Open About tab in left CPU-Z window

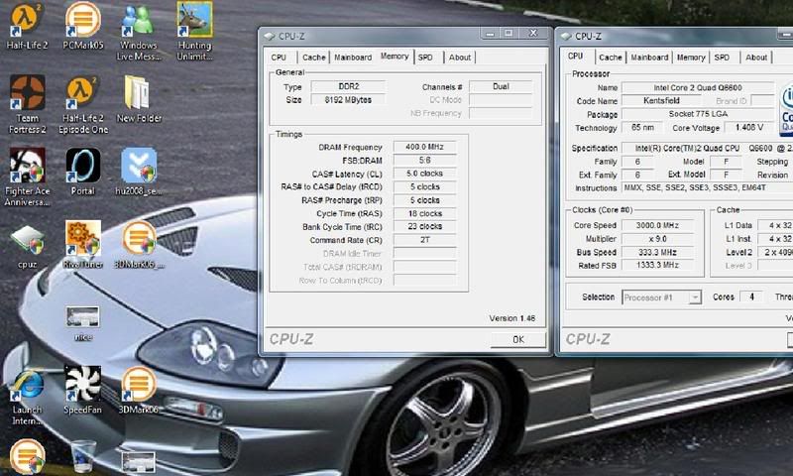click(460, 58)
